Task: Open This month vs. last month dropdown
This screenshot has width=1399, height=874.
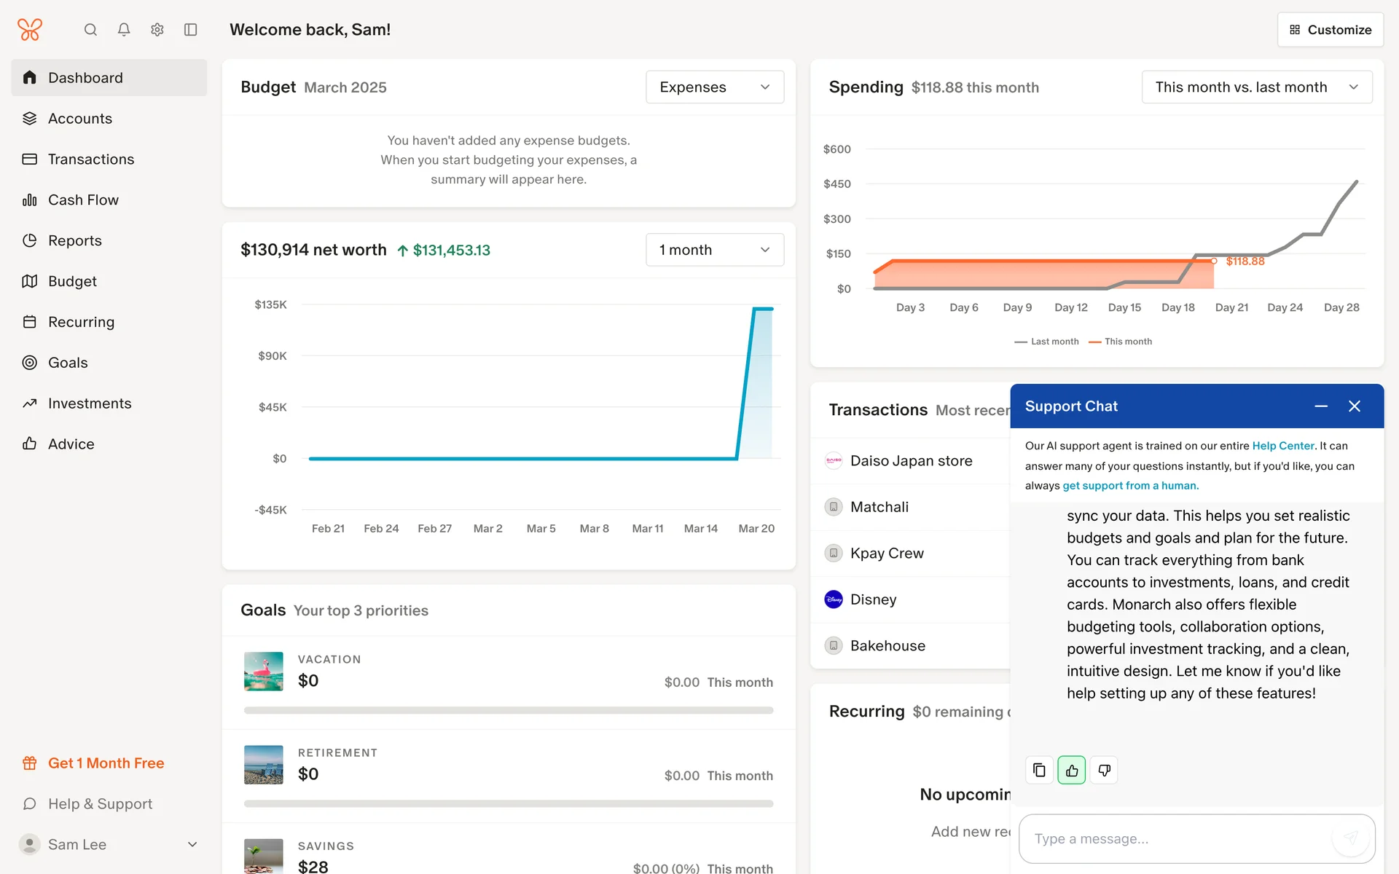Action: tap(1256, 87)
